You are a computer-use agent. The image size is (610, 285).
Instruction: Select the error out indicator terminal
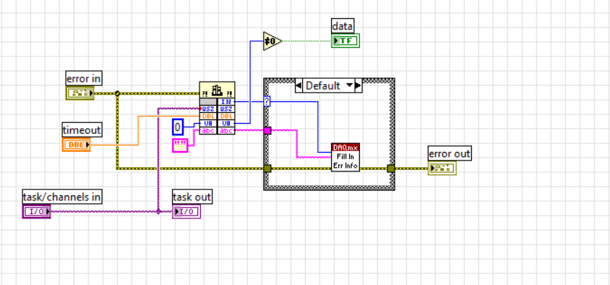pos(442,169)
